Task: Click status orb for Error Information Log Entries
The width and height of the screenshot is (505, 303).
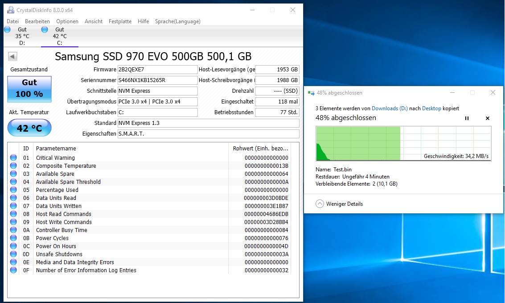Action: point(13,270)
